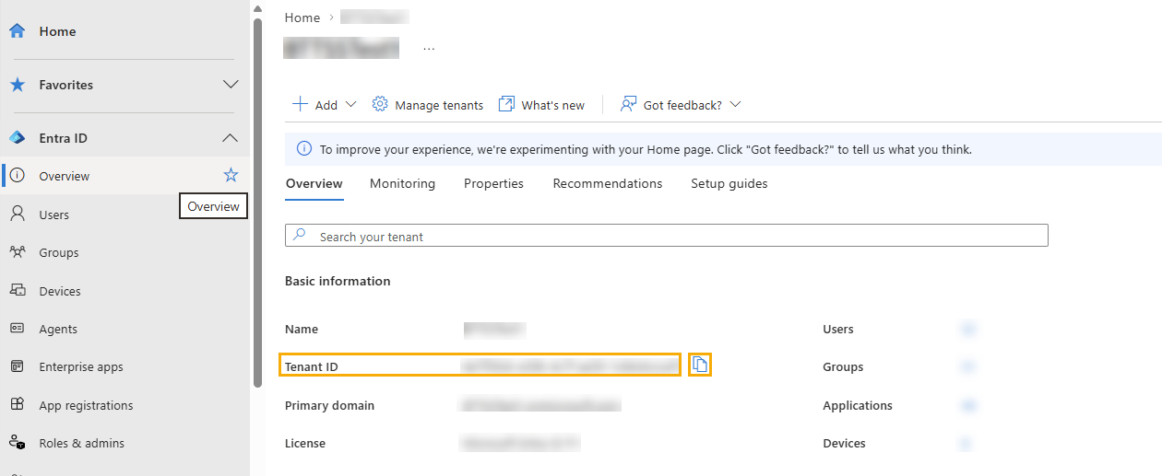Click the Overview info circle icon

coord(18,176)
